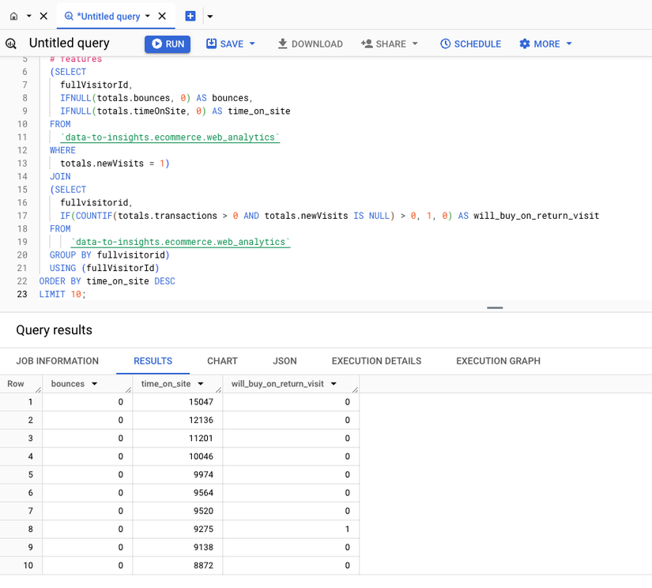The image size is (652, 588).
Task: Close the home tab
Action: [43, 16]
